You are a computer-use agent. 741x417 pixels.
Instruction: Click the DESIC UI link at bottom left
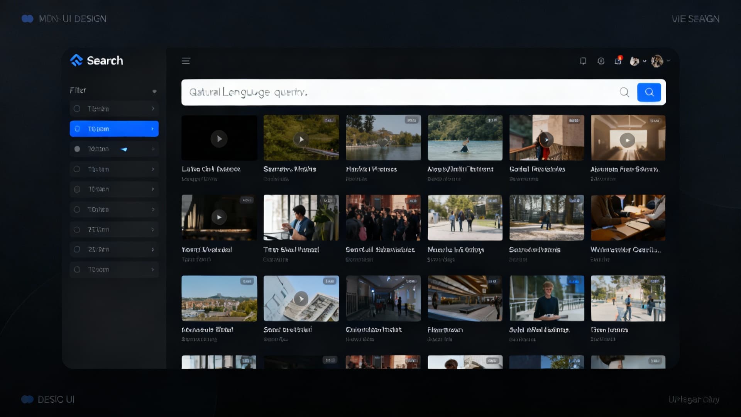click(56, 399)
